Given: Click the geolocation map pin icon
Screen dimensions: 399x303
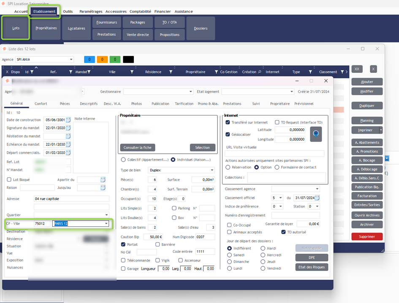Looking at the screenshot, I should (316, 134).
